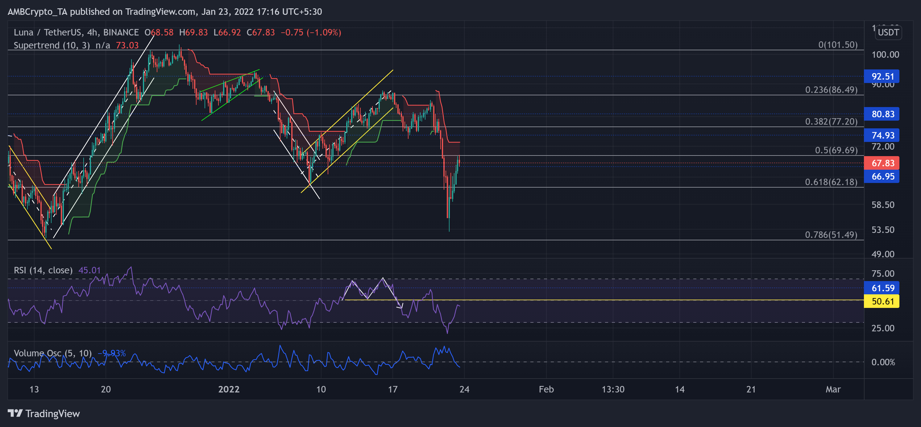Select the 0.236(86.49) Fibonacci label

pos(831,90)
